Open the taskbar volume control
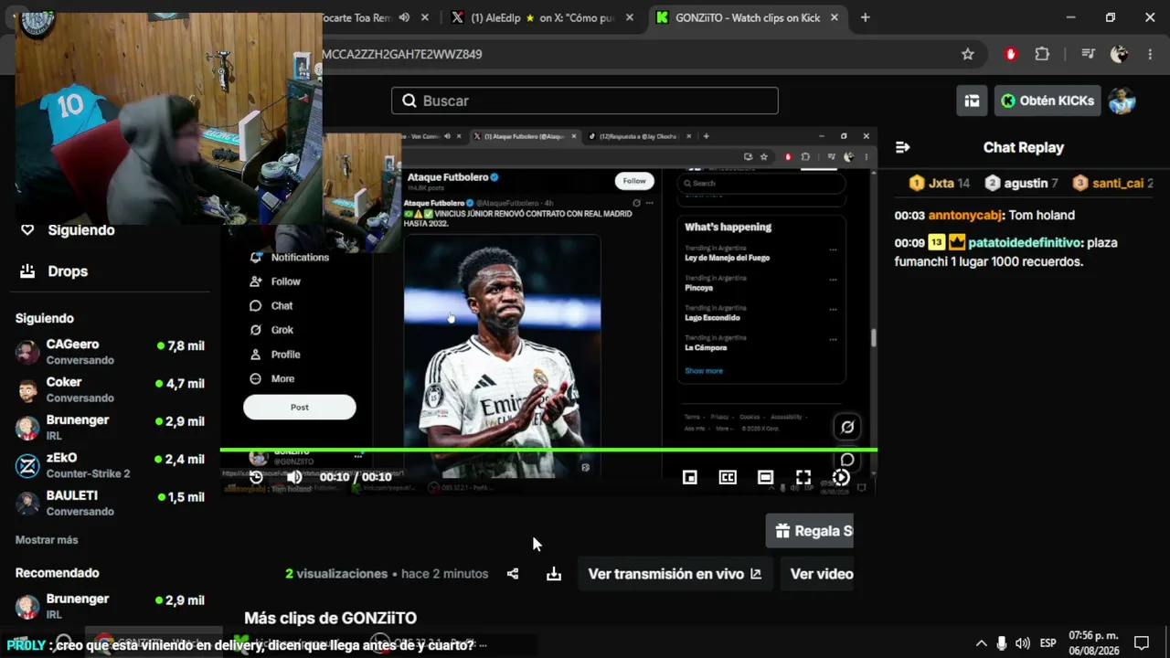1170x658 pixels. click(1022, 642)
